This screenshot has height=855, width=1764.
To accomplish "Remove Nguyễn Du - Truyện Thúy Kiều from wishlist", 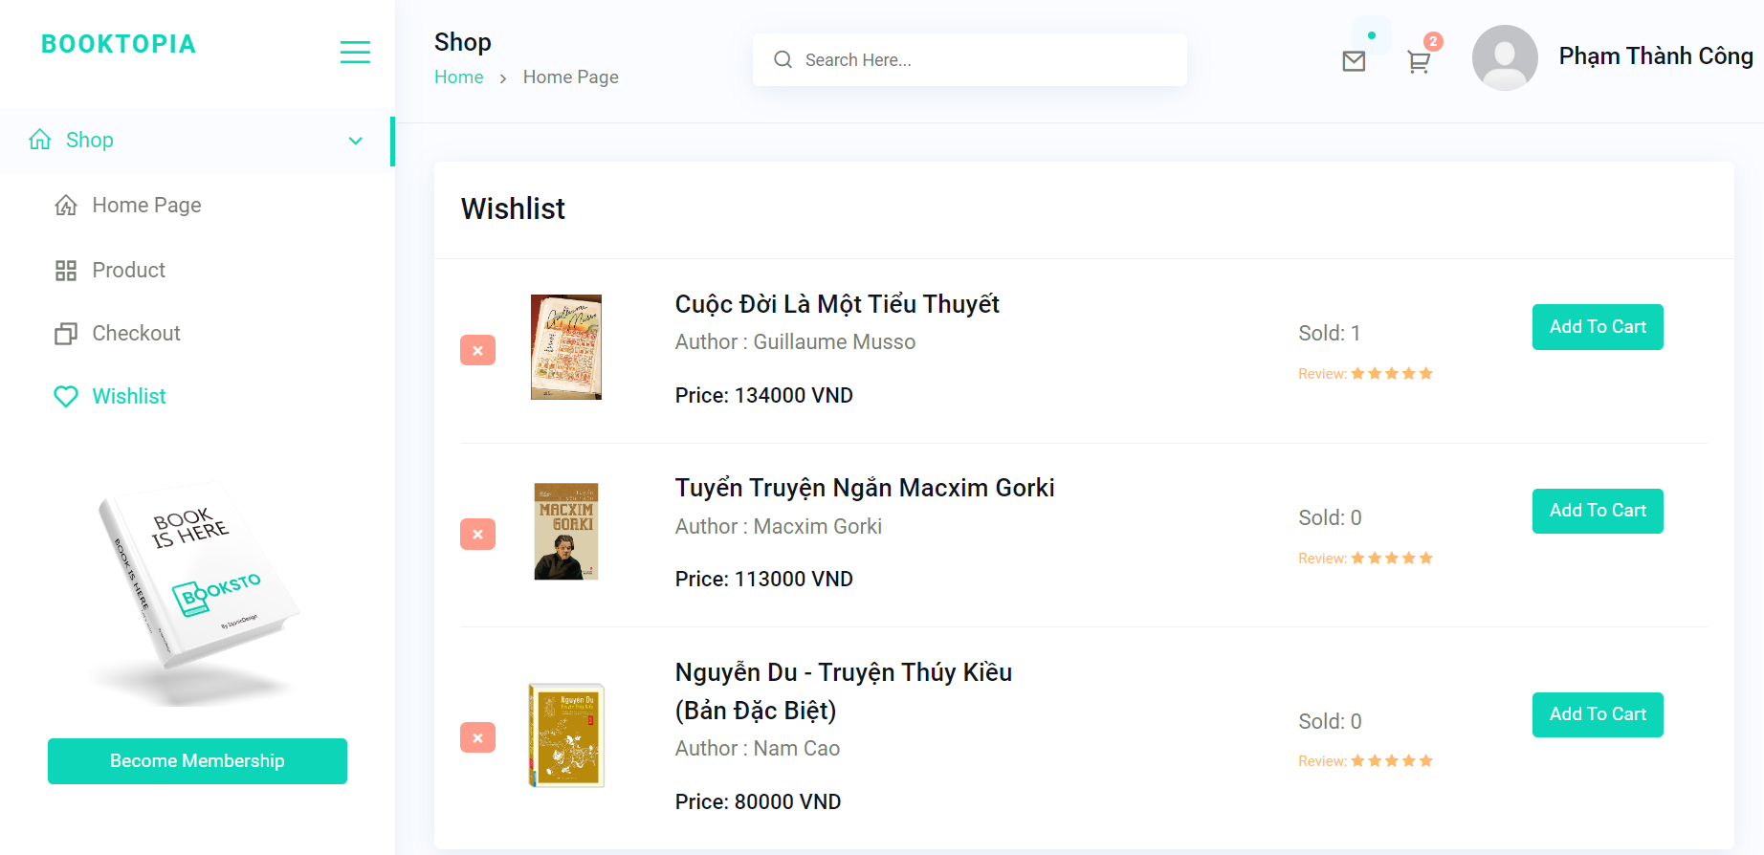I will click(x=477, y=737).
